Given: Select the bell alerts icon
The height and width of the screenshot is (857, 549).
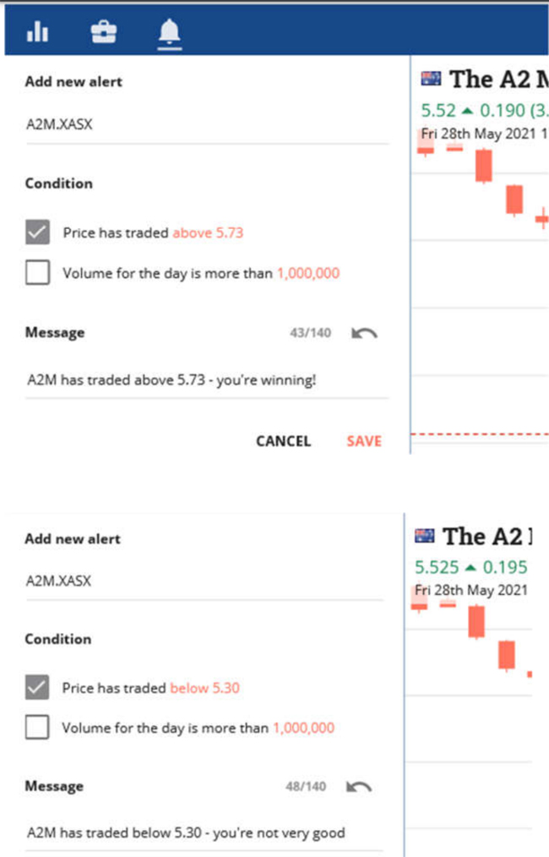Looking at the screenshot, I should pyautogui.click(x=169, y=33).
